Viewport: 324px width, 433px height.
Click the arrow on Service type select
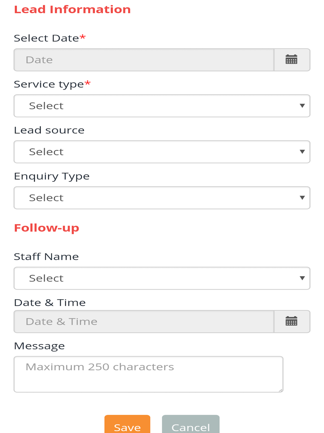[x=302, y=106]
